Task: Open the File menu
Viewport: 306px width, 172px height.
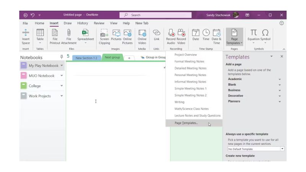Action: coord(25,23)
